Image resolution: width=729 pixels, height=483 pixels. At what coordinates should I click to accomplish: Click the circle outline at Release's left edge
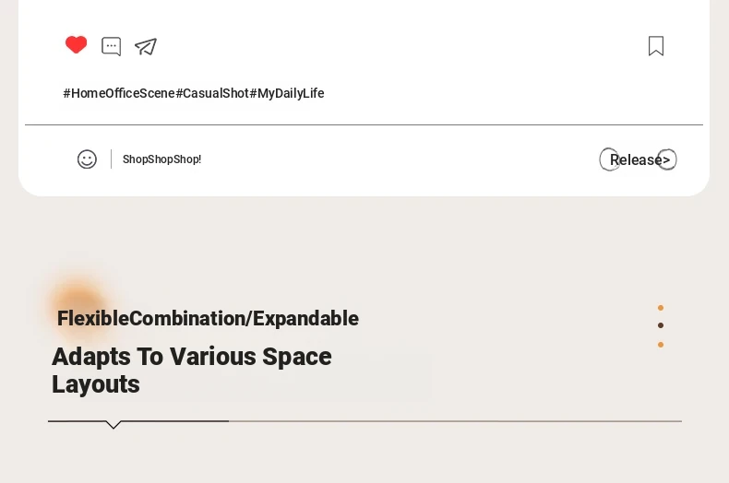[609, 159]
